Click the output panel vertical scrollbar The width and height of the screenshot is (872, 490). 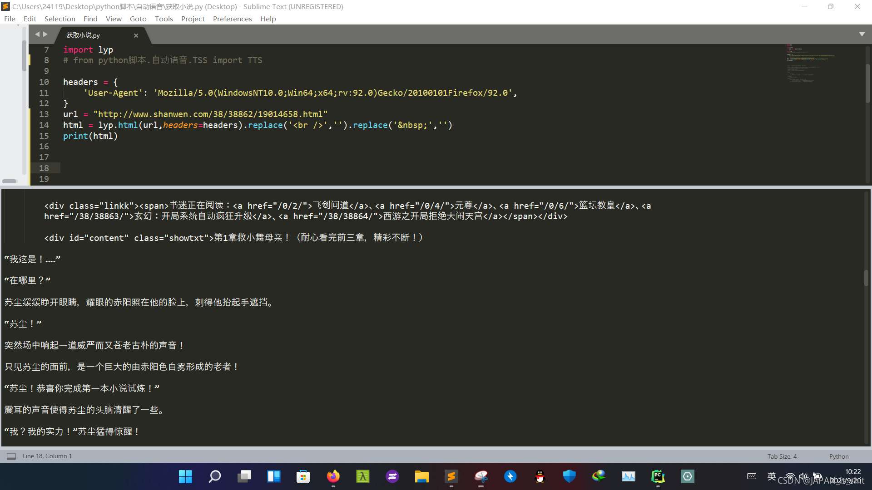866,278
